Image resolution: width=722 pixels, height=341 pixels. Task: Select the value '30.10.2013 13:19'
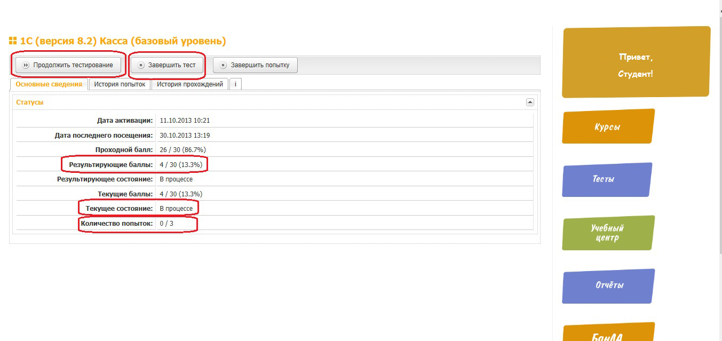[x=185, y=136]
